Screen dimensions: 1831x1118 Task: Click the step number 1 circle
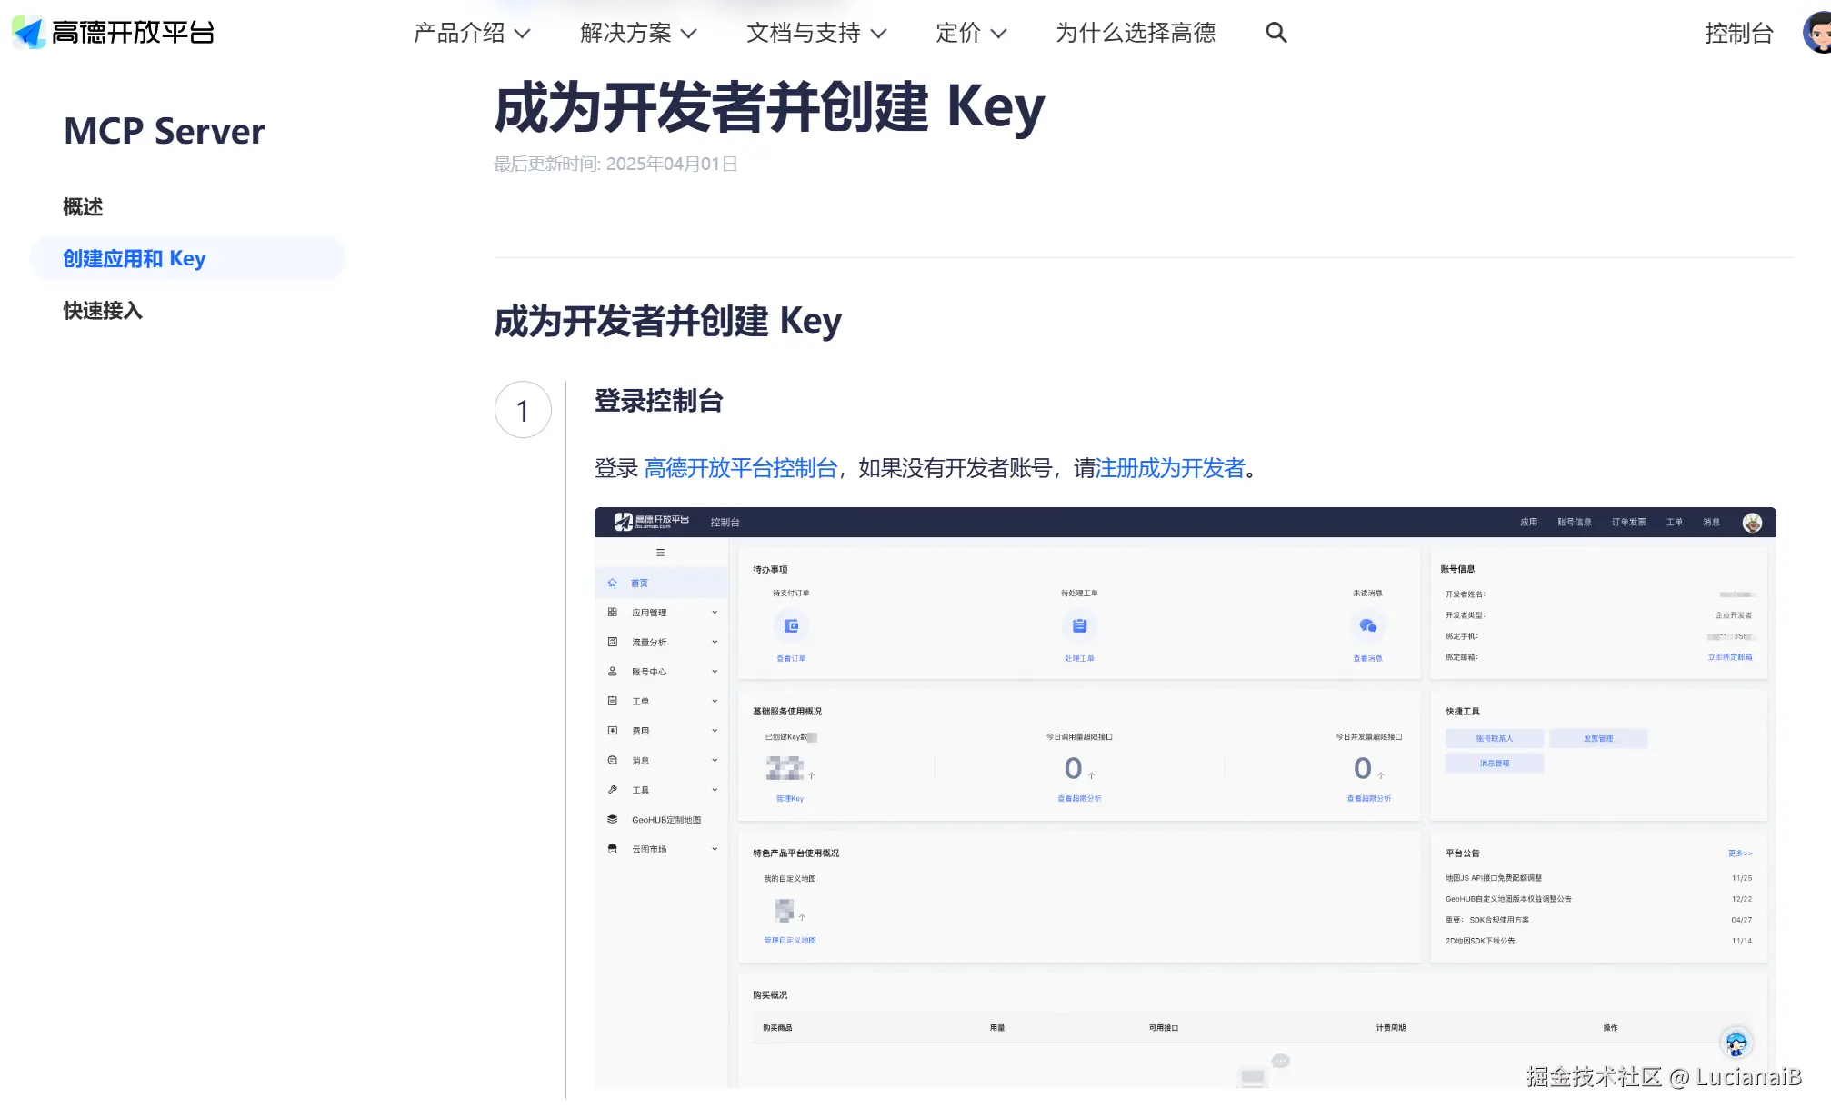click(x=523, y=410)
